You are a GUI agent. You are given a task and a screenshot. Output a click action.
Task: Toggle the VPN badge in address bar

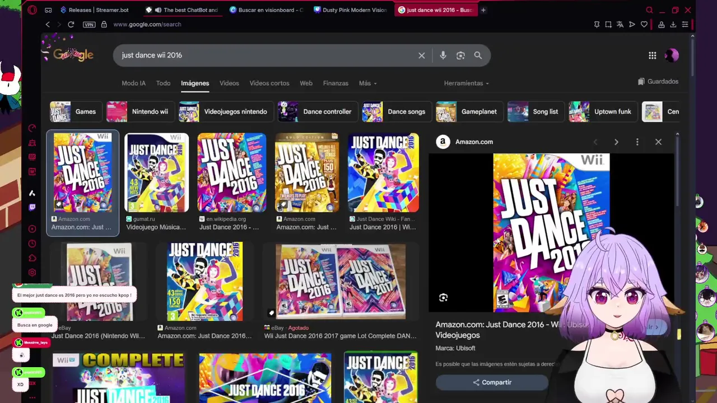[x=89, y=25]
